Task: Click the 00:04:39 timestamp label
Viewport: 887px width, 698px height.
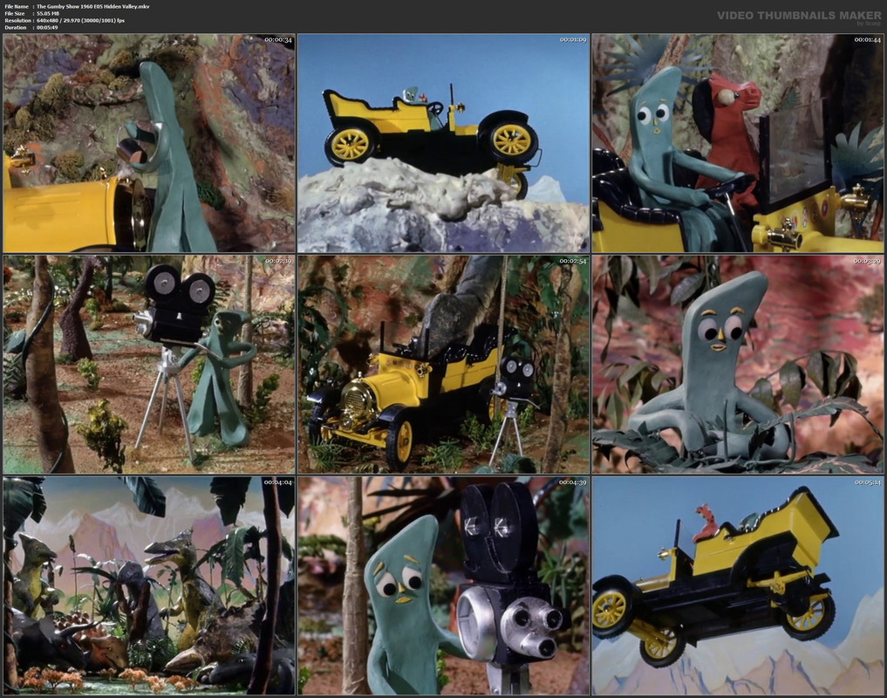Action: [x=573, y=482]
